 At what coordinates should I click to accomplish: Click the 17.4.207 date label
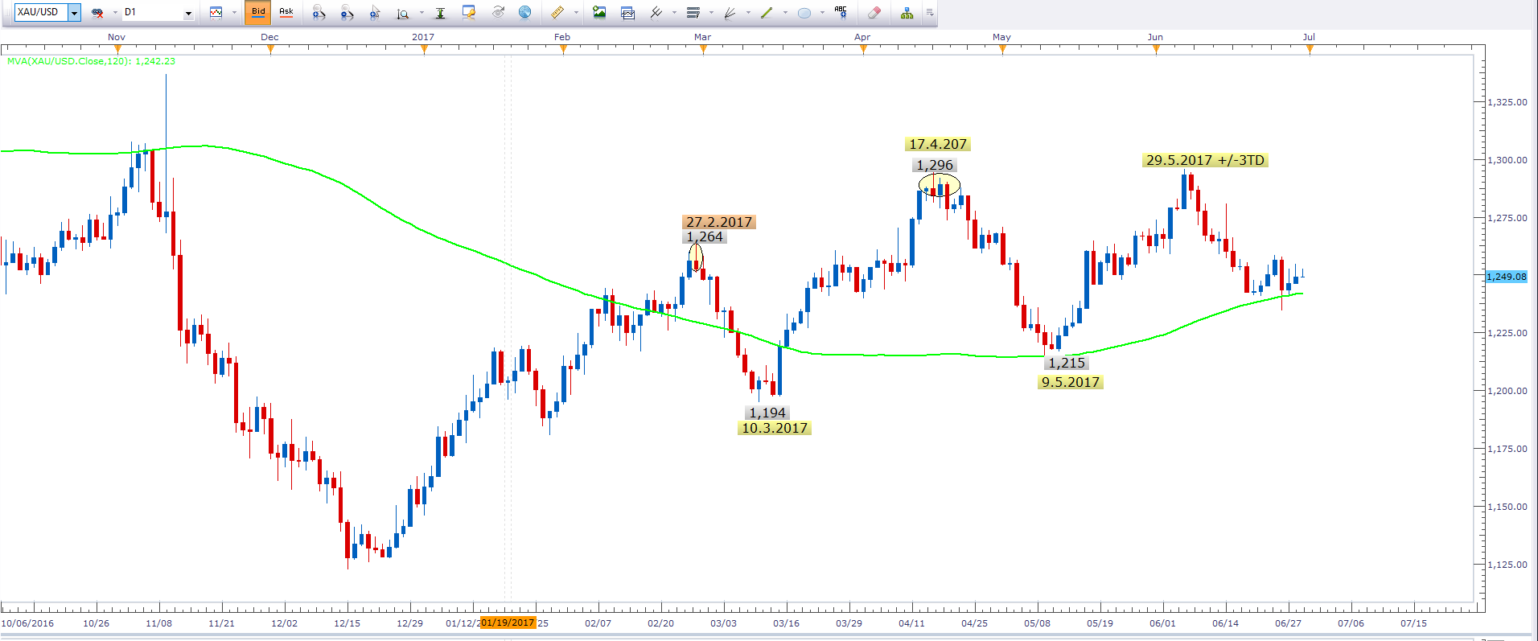click(937, 144)
